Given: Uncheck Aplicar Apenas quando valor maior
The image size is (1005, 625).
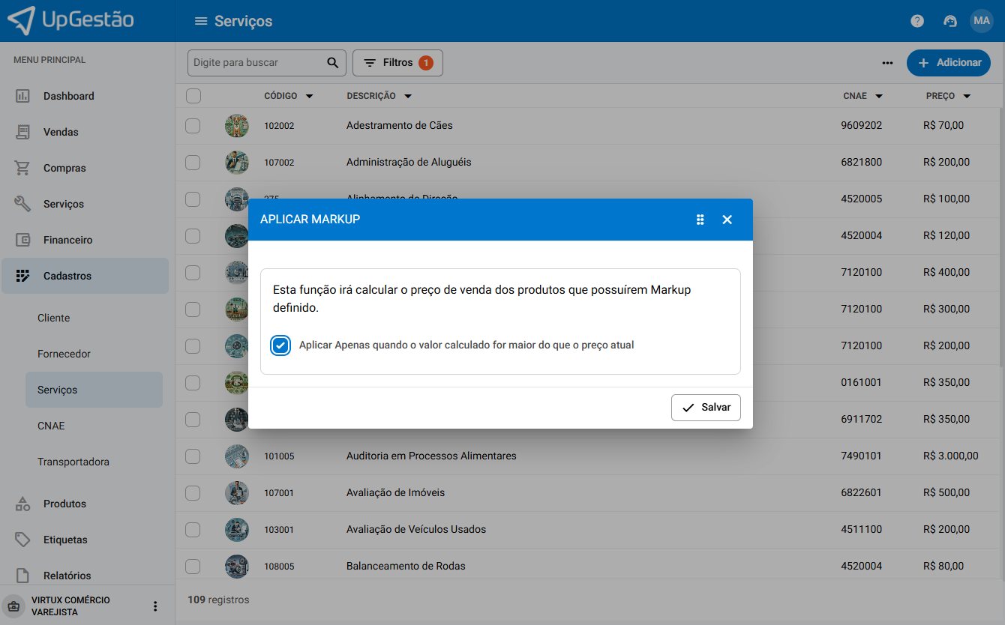Looking at the screenshot, I should 280,345.
